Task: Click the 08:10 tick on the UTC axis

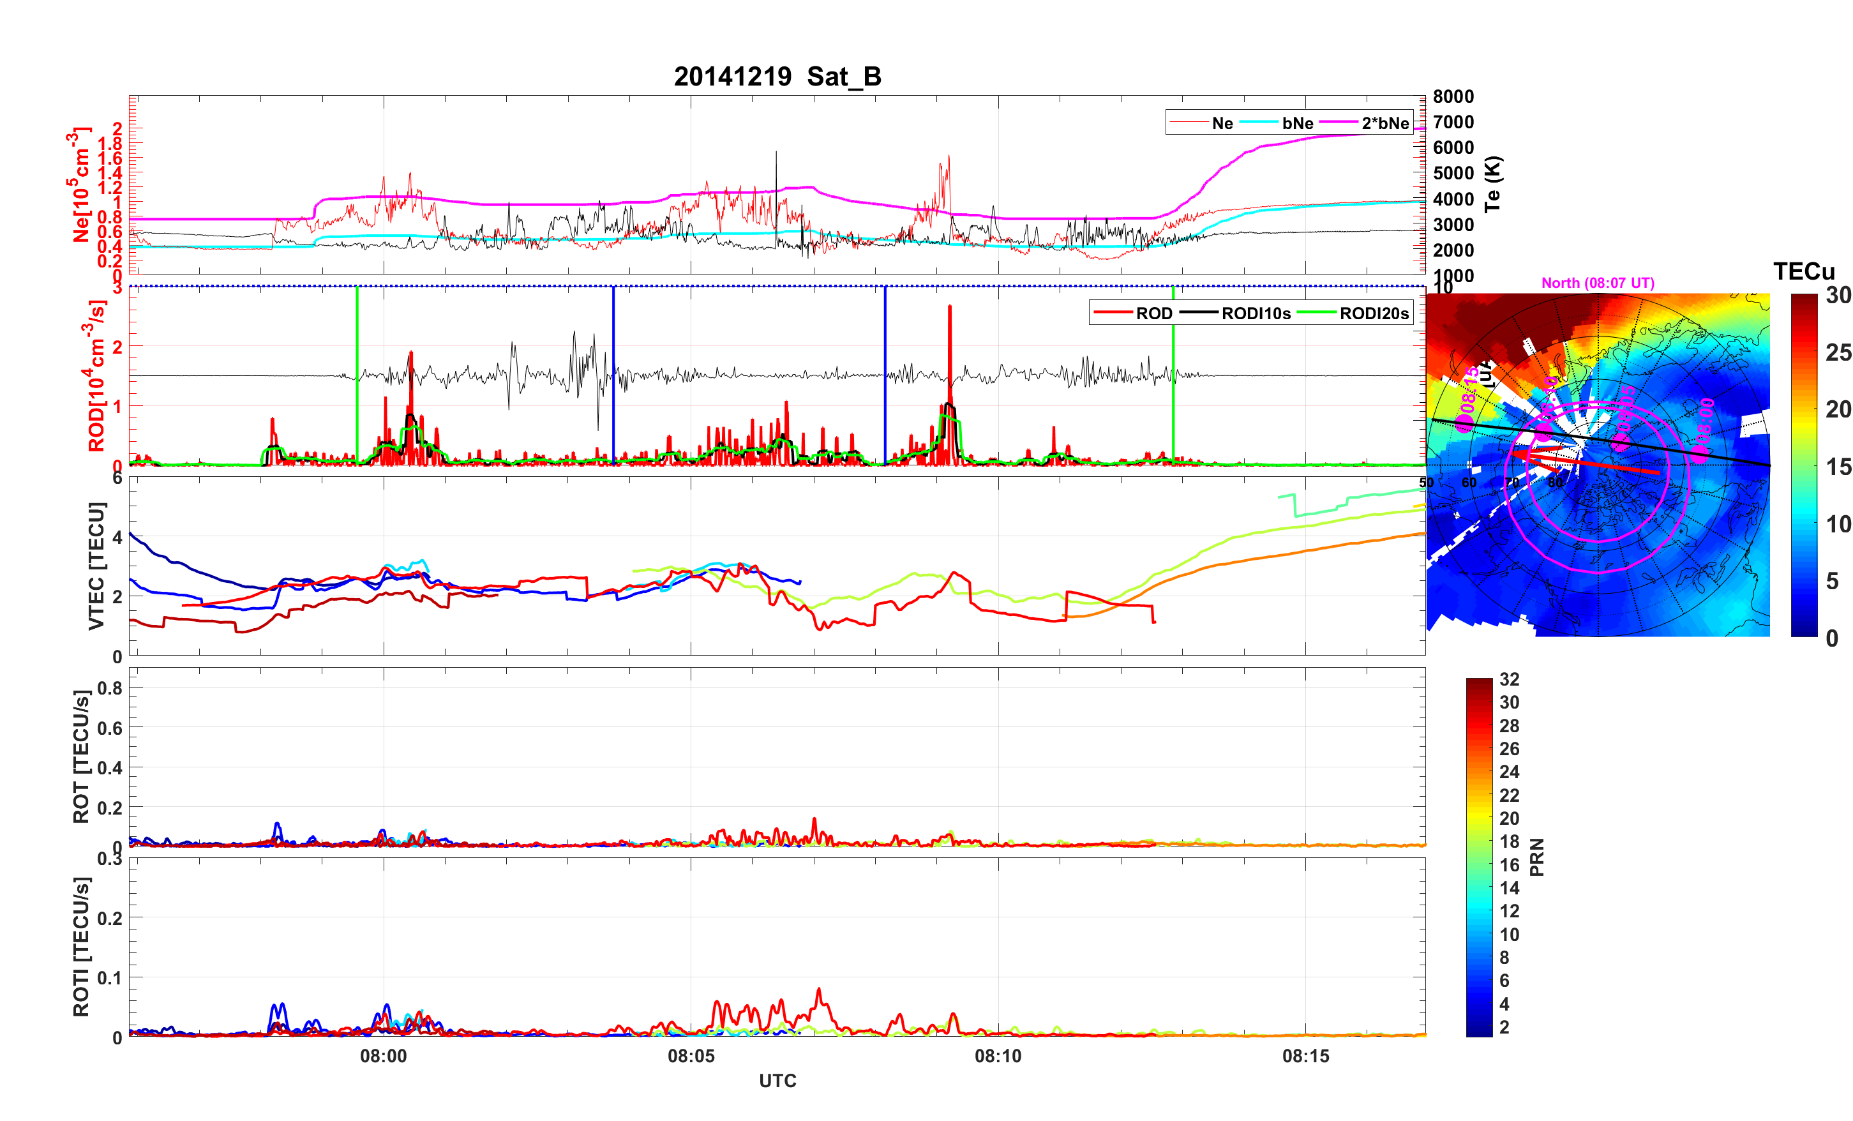Action: [998, 1057]
